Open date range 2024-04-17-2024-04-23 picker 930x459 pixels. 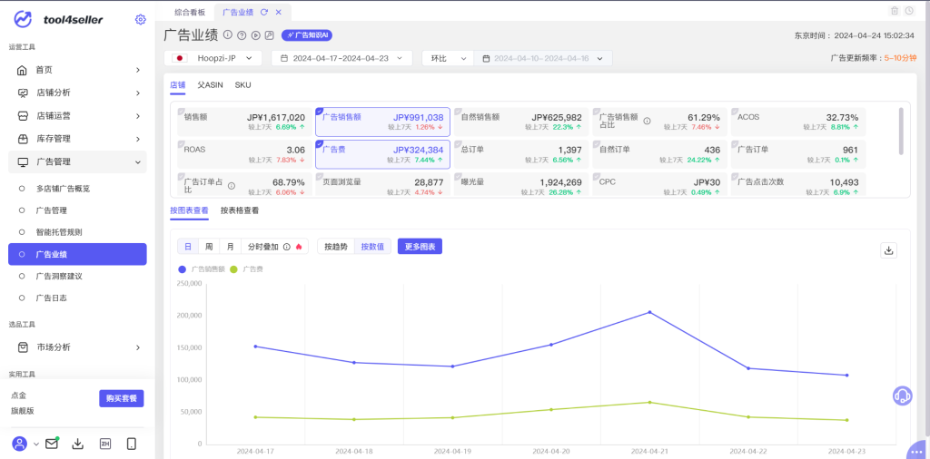[x=341, y=58]
